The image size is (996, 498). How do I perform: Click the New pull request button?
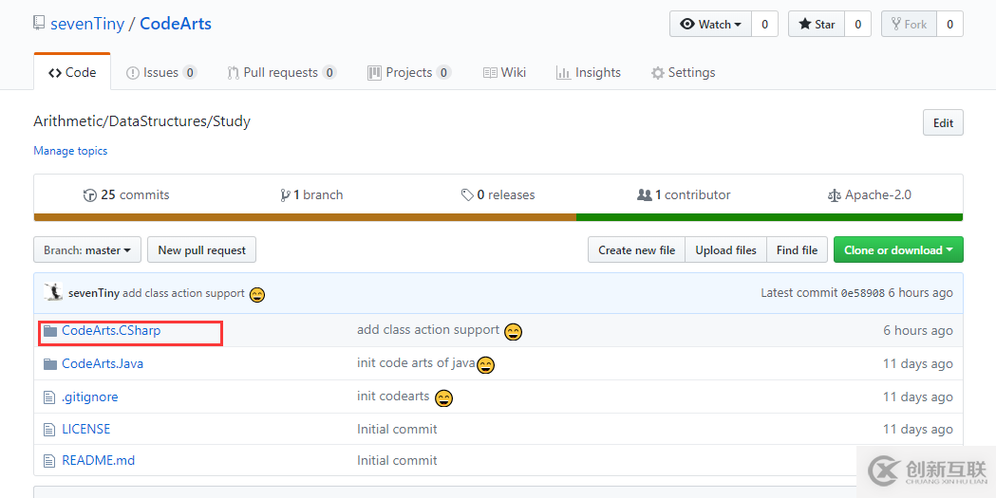202,250
